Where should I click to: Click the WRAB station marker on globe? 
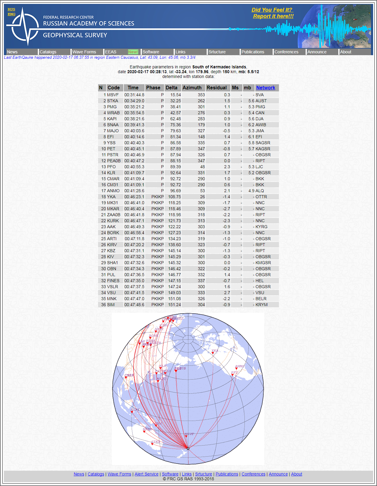[144, 432]
